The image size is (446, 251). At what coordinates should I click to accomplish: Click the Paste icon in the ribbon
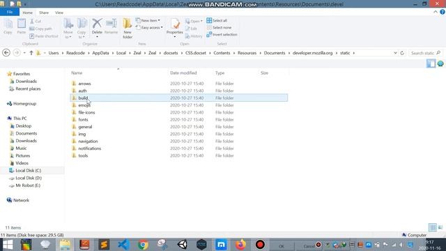[x=22, y=26]
